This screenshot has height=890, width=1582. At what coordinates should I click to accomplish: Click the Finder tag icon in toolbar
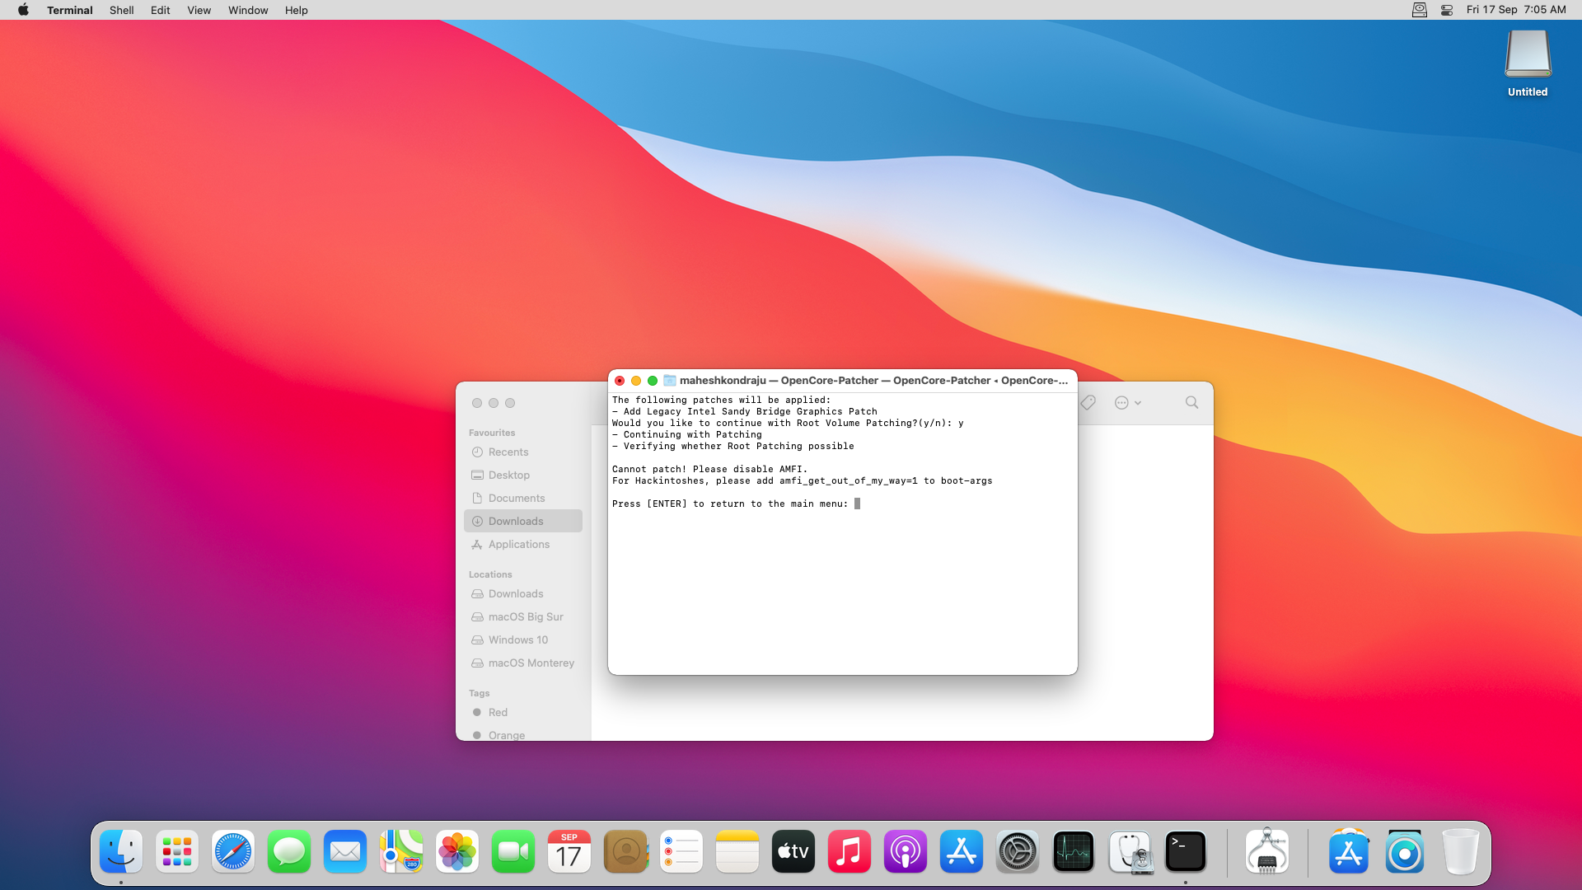(1088, 403)
